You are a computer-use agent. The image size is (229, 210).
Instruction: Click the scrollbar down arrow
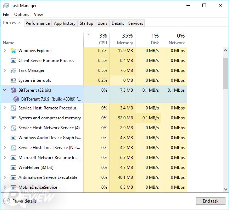click(226, 189)
